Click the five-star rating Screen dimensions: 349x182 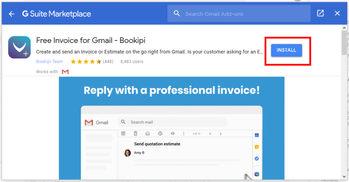pyautogui.click(x=86, y=62)
